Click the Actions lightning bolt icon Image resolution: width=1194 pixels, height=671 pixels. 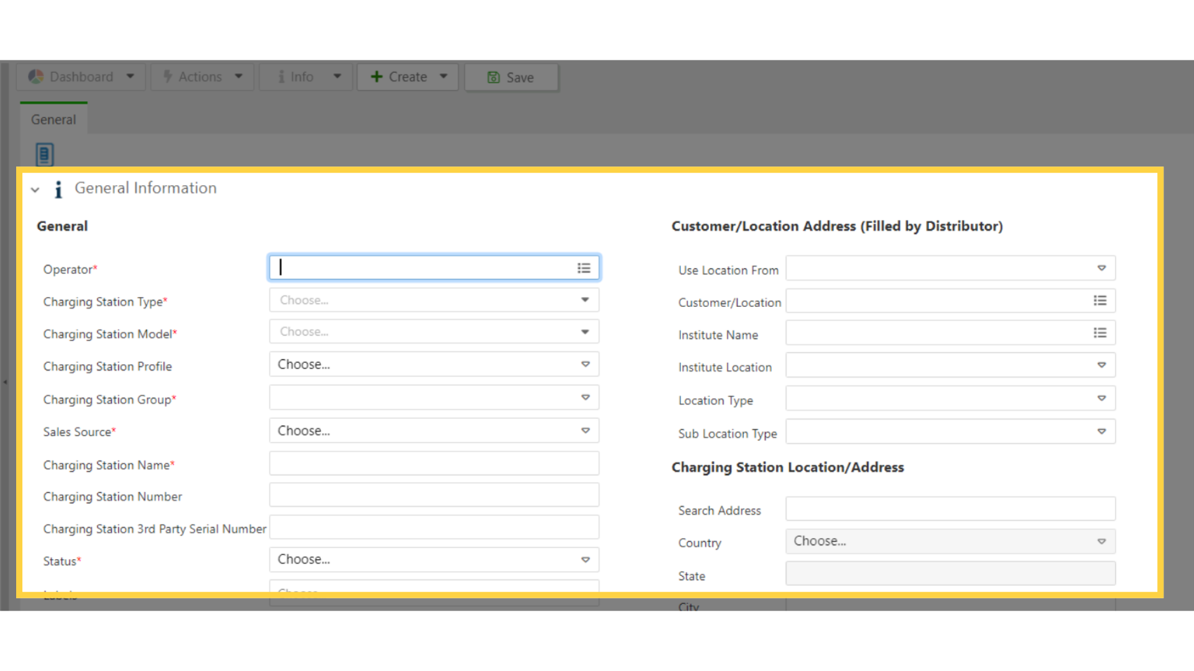point(167,76)
